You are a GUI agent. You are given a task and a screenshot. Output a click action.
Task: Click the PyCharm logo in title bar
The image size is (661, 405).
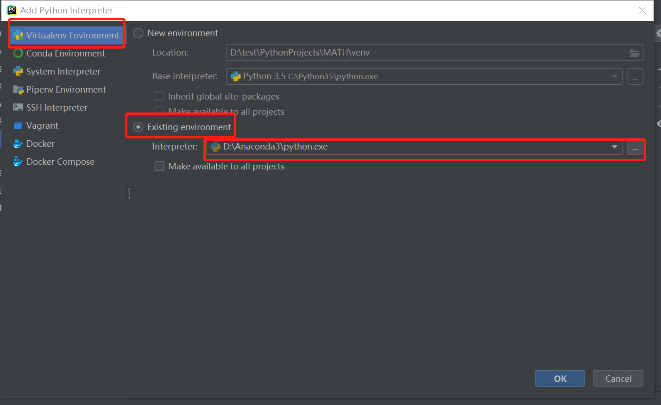[x=12, y=10]
